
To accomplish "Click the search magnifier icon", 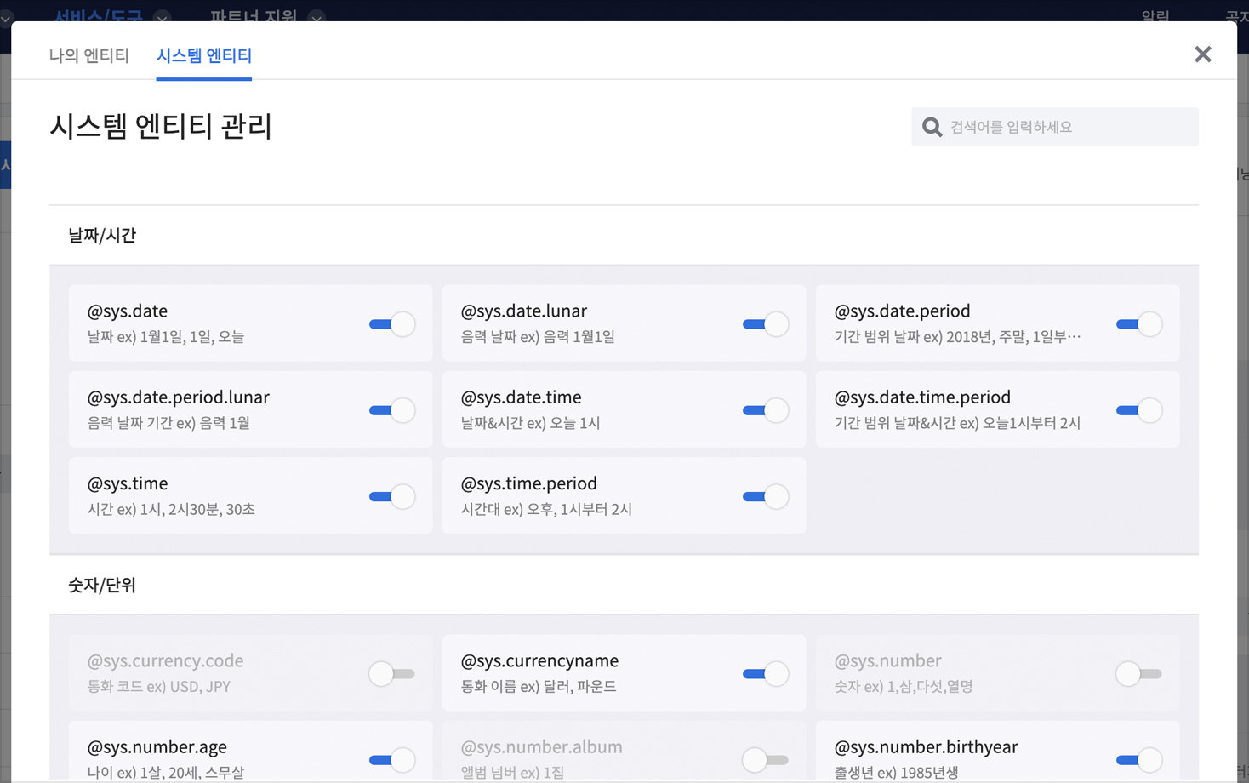I will (932, 128).
